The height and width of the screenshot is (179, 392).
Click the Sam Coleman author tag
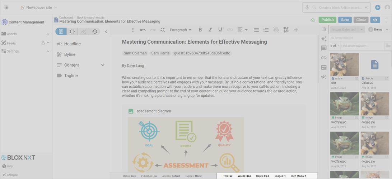tap(135, 53)
